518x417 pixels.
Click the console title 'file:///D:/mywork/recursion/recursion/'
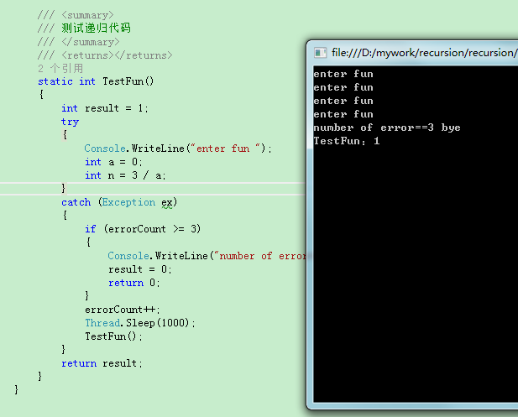pos(425,53)
